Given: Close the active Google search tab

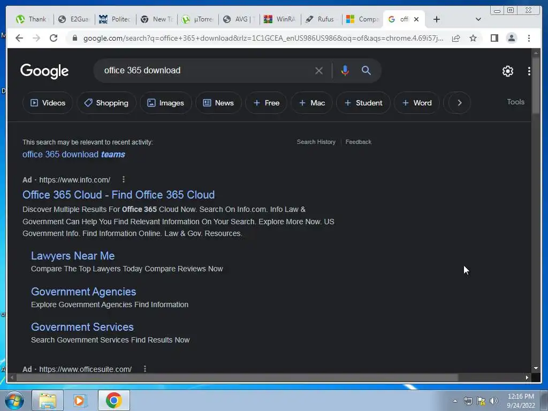Looking at the screenshot, I should pos(416,19).
